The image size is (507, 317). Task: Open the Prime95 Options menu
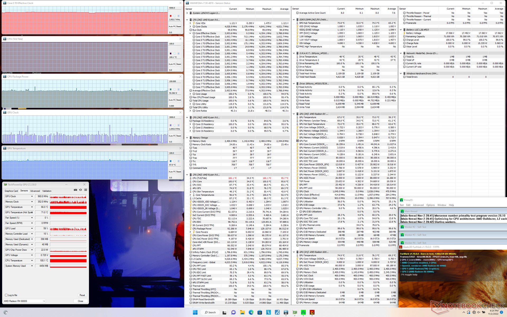(430, 205)
